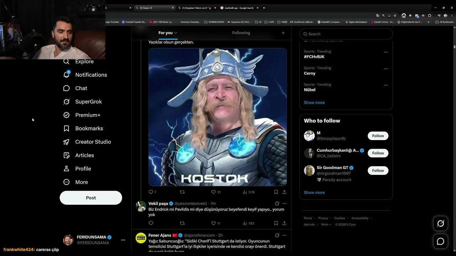
Task: Bookmark the Kostok image post
Action: (x=276, y=192)
